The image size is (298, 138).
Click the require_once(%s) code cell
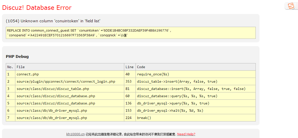pyautogui.click(x=153, y=74)
